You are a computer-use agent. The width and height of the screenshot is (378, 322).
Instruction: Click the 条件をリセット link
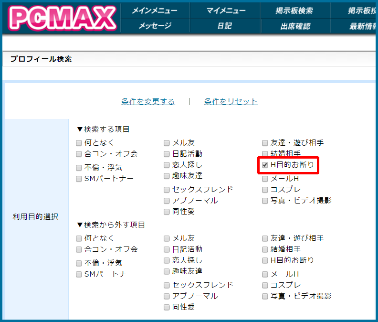231,101
